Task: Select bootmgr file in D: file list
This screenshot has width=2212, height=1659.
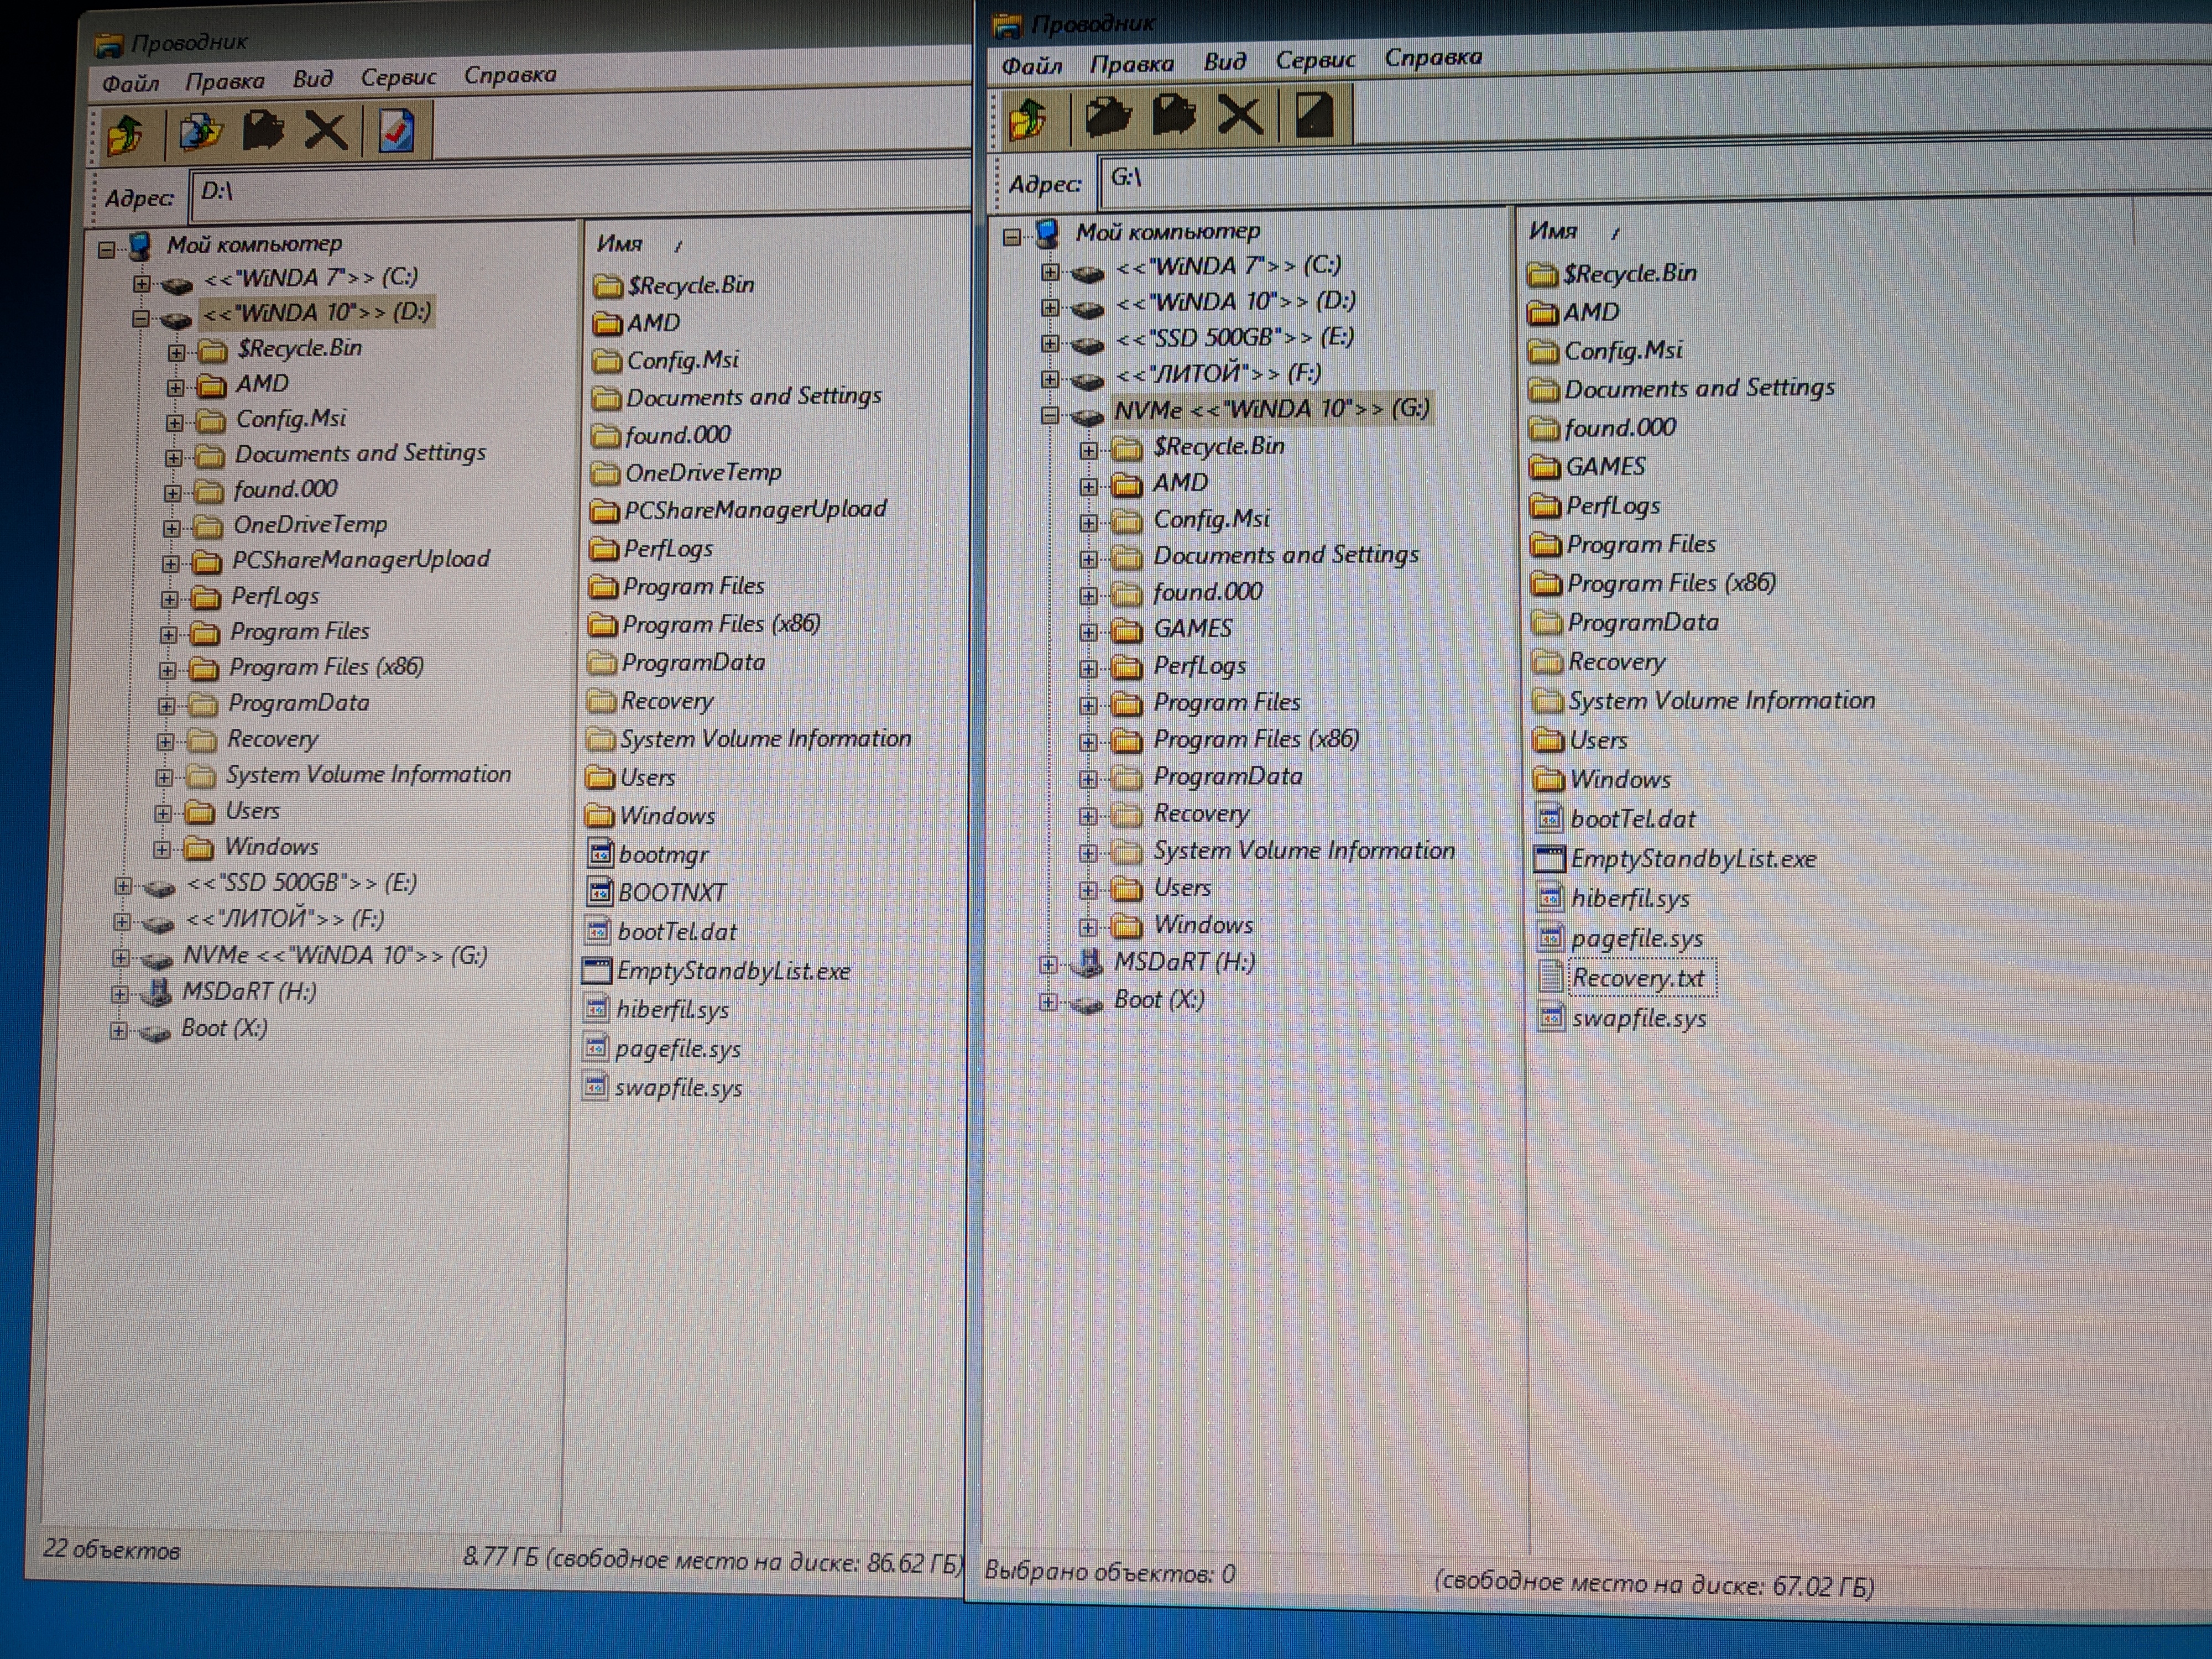Action: pos(662,855)
